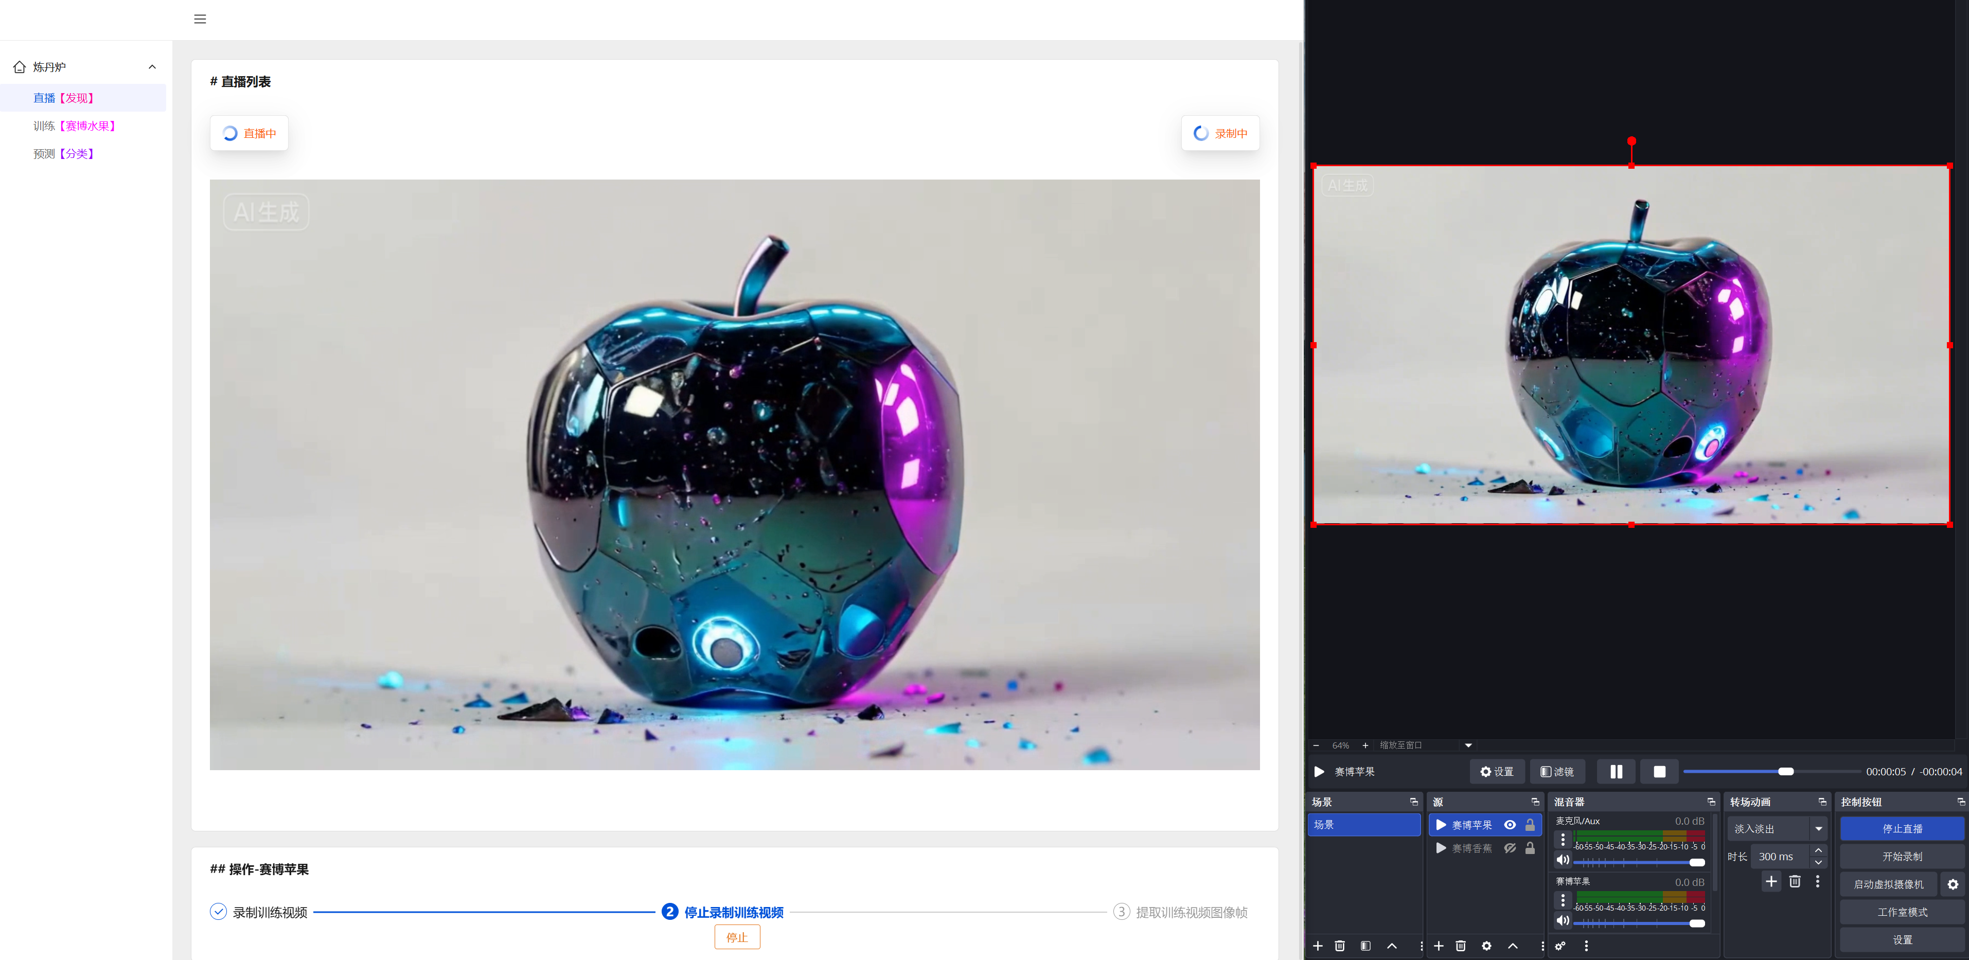Open the 缩放至窗口 zoom dropdown
Screen dimensions: 1969x960
pos(1467,745)
